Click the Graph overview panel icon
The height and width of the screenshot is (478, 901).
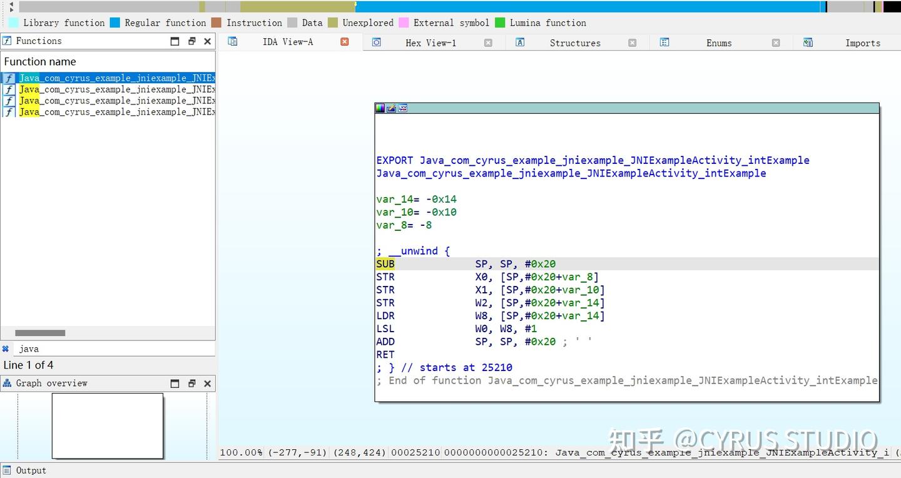click(x=6, y=383)
